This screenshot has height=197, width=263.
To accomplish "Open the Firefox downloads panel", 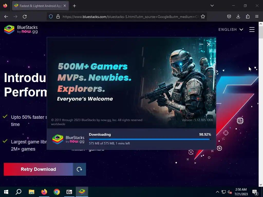I will click(x=238, y=16).
